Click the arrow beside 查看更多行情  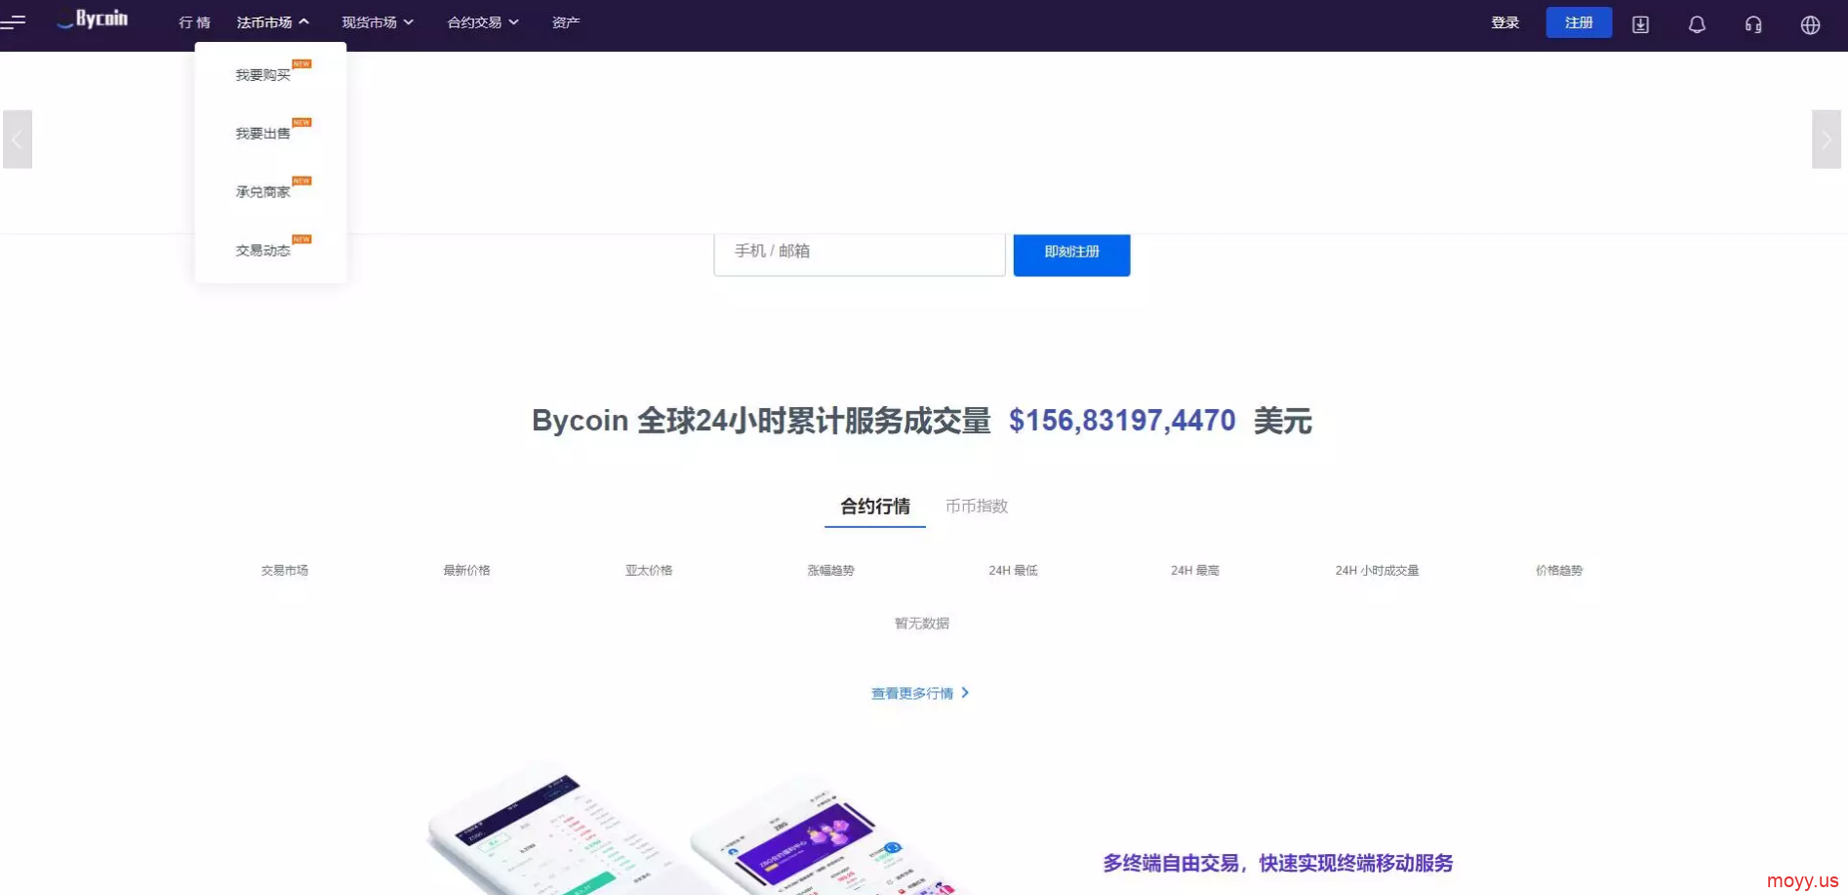pyautogui.click(x=965, y=692)
